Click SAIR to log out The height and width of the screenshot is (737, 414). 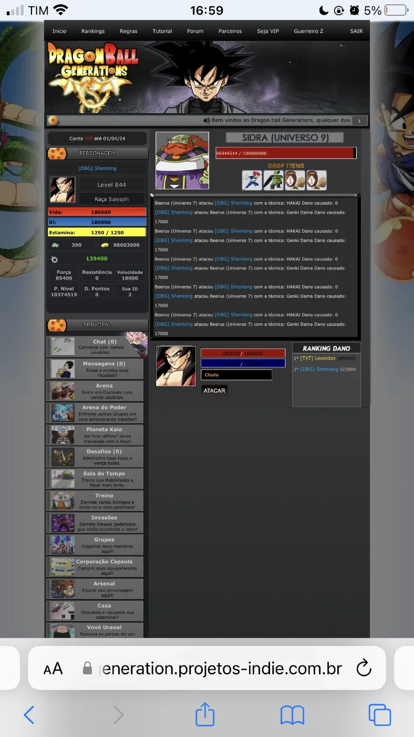click(356, 31)
